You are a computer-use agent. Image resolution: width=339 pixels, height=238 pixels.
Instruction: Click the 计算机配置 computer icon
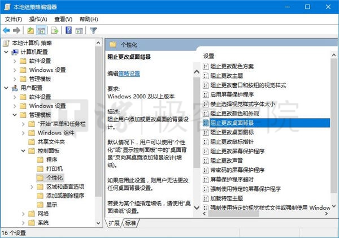[x=15, y=52]
